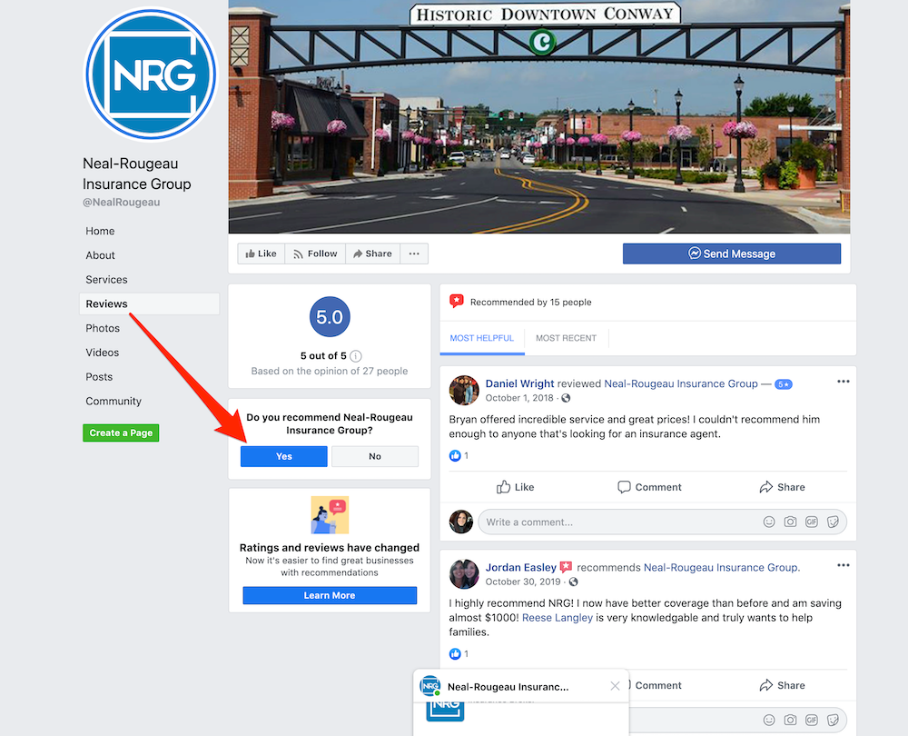Click the Write a comment field on Daniel's review

point(662,522)
